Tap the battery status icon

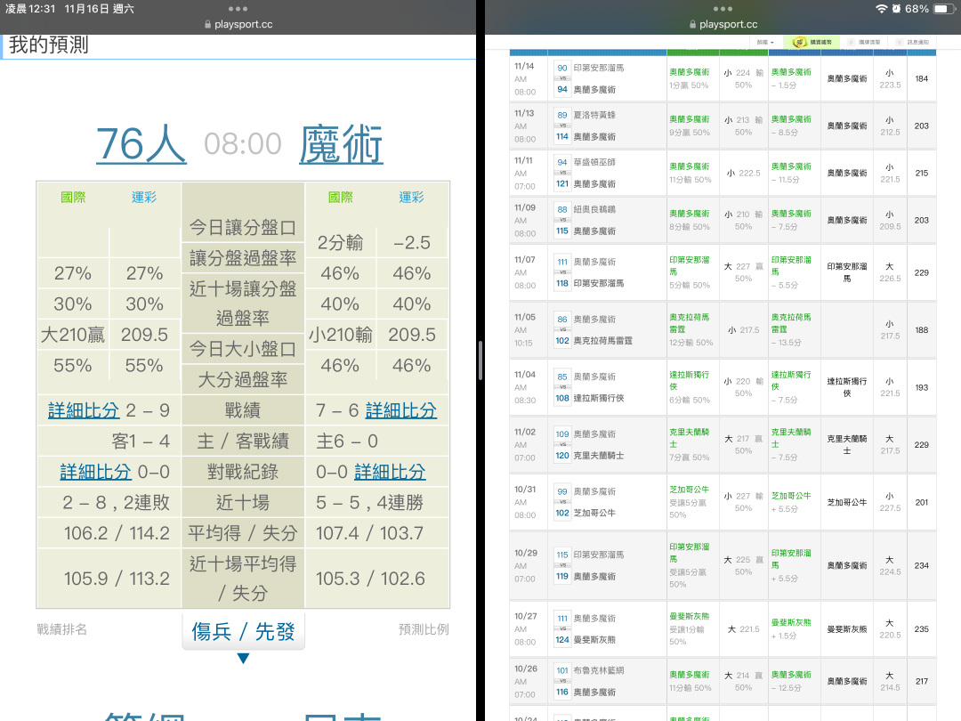[x=943, y=9]
